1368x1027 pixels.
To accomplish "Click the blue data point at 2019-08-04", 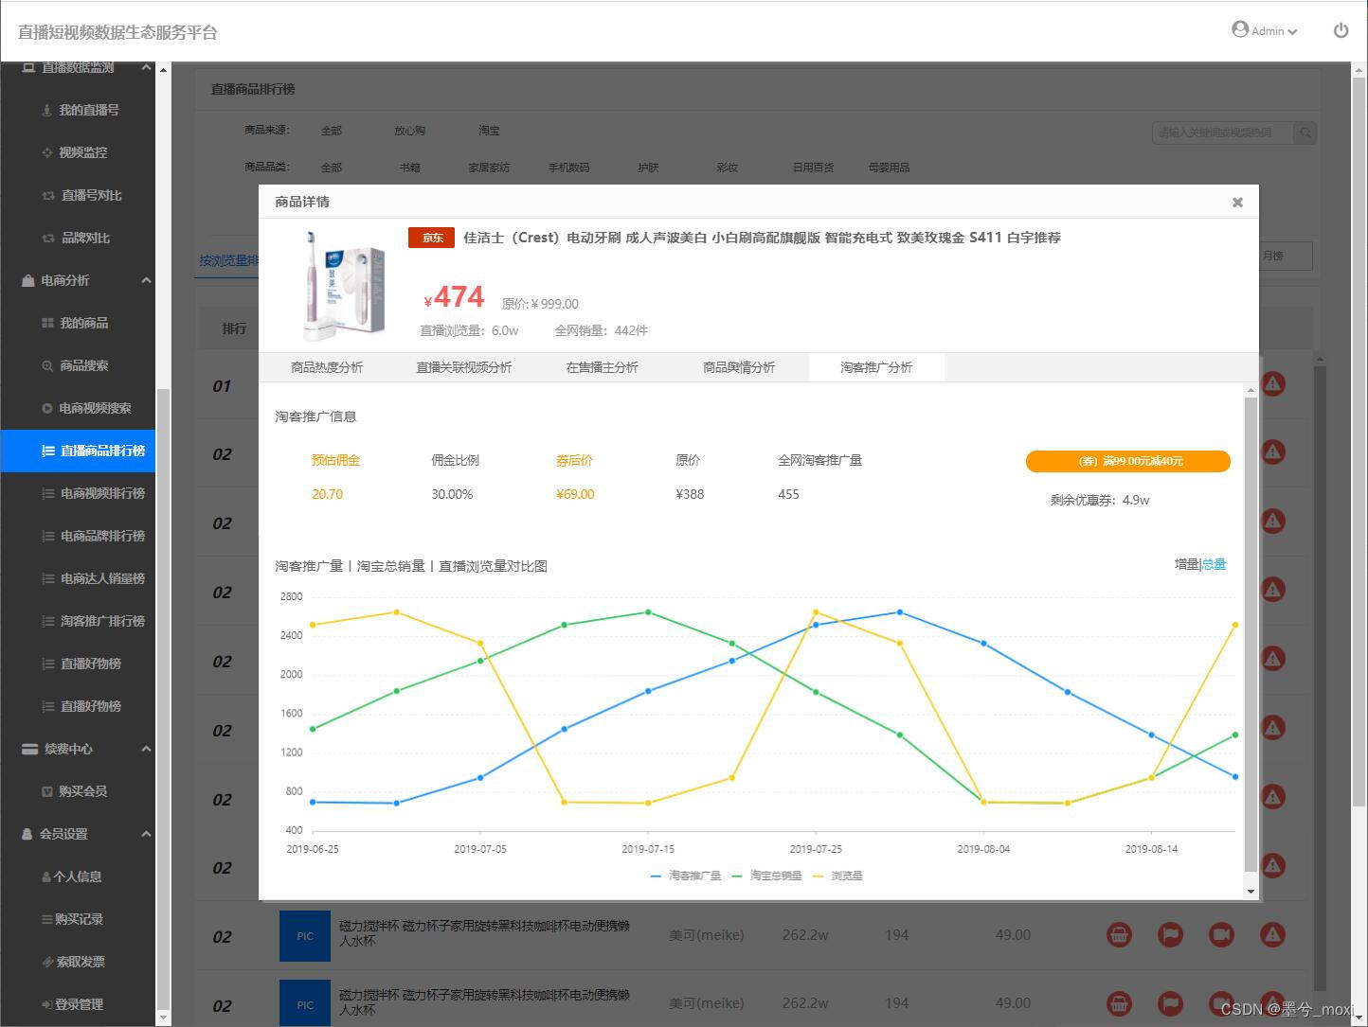I will pyautogui.click(x=983, y=644).
